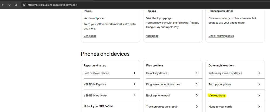The image size is (270, 112).
Task: Open the Get packs link
Action: (x=90, y=36)
